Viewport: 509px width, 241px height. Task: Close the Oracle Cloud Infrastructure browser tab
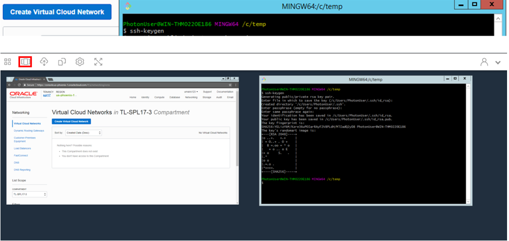(x=44, y=79)
